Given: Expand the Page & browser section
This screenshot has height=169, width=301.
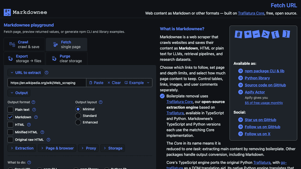Looking at the screenshot, I should tap(57, 148).
